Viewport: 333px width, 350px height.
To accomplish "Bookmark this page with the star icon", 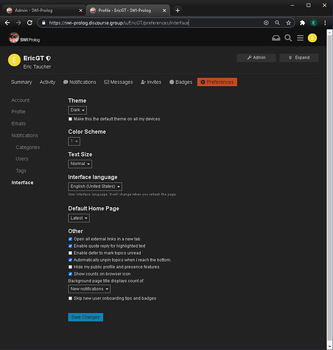I will click(x=289, y=22).
